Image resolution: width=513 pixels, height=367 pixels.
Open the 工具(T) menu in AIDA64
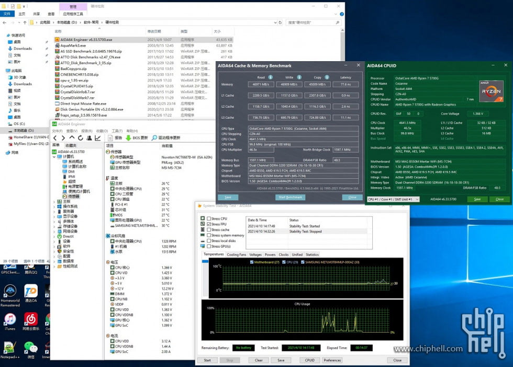117,131
